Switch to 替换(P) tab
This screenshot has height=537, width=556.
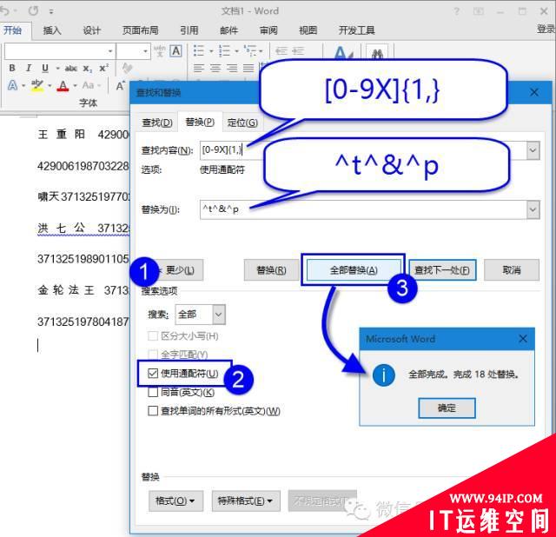pos(200,122)
